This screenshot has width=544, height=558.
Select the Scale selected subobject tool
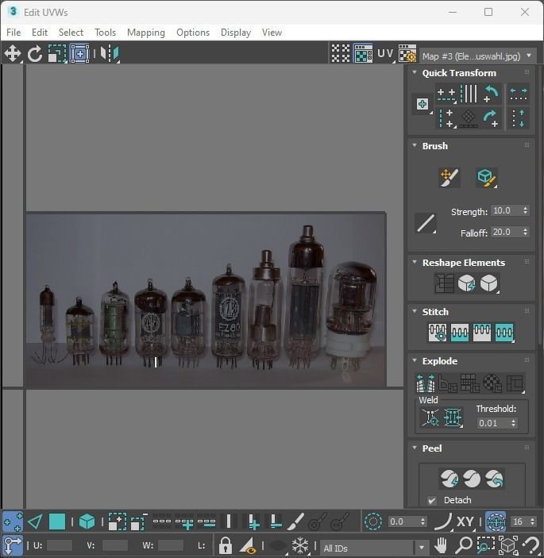(57, 54)
